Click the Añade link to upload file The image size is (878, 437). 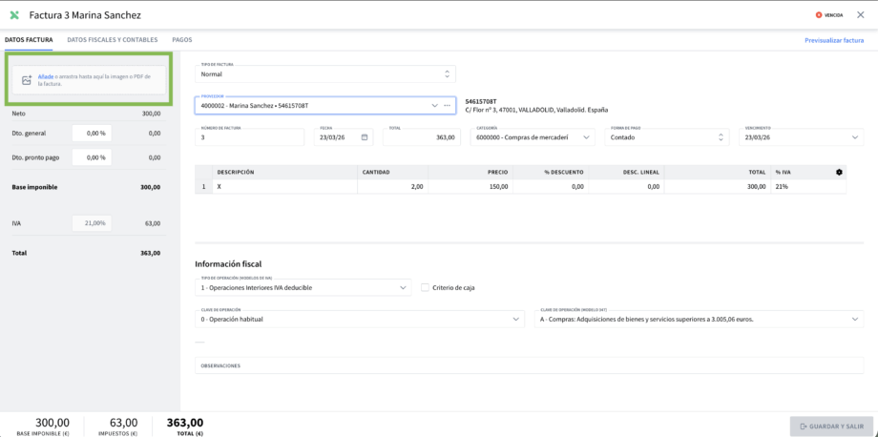[x=45, y=76]
